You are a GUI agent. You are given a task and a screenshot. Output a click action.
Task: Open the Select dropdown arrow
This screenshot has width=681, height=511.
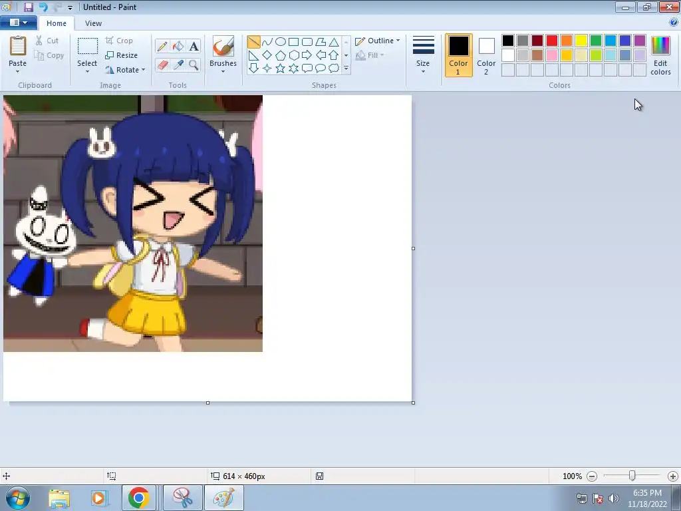pyautogui.click(x=87, y=72)
